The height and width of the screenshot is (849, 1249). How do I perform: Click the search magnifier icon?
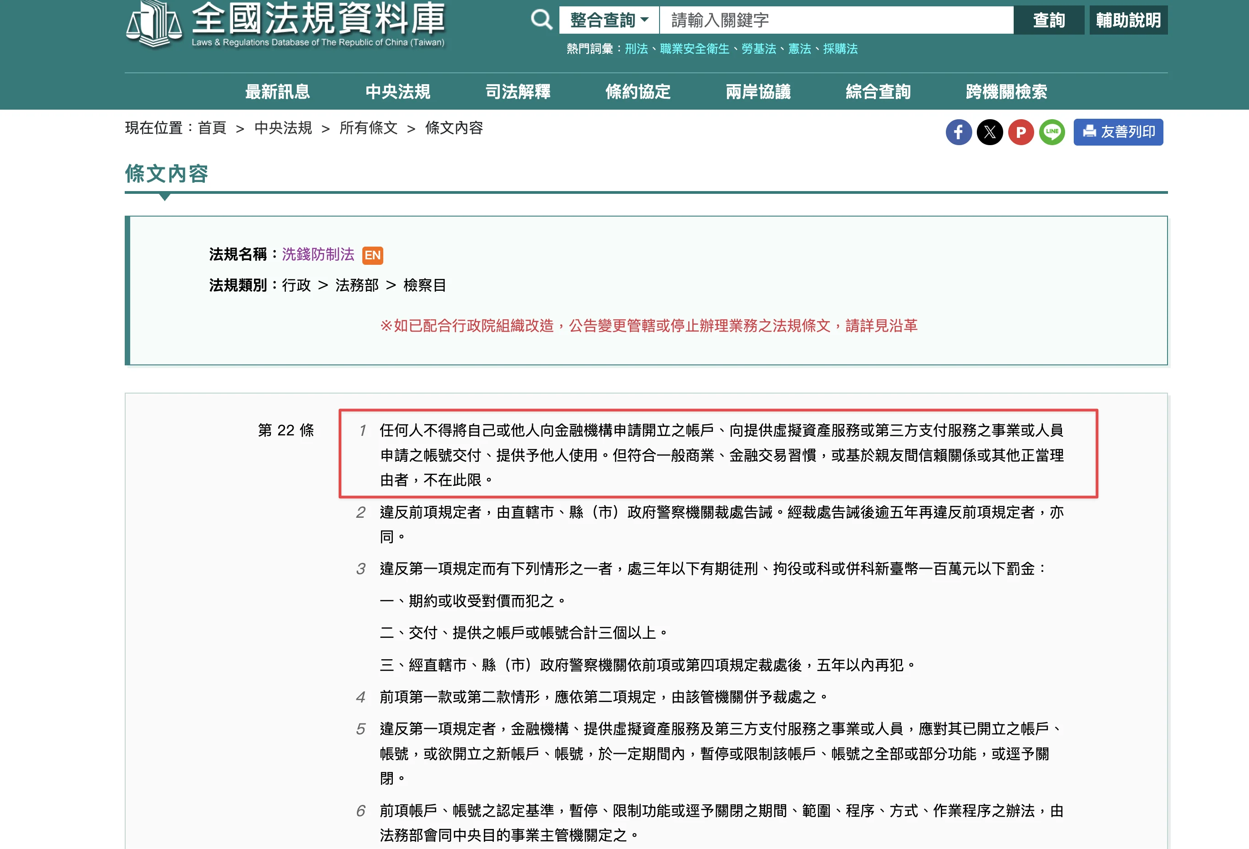[541, 20]
